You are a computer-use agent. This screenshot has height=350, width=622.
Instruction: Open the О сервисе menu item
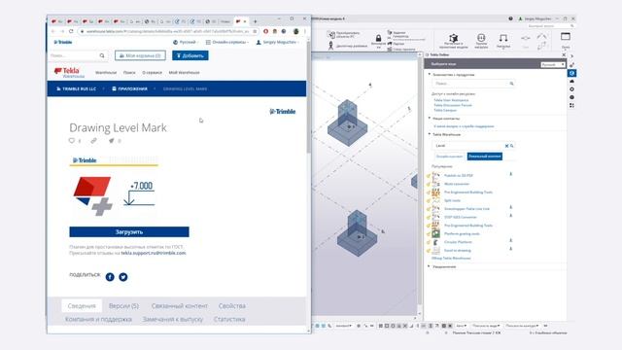[x=153, y=73]
